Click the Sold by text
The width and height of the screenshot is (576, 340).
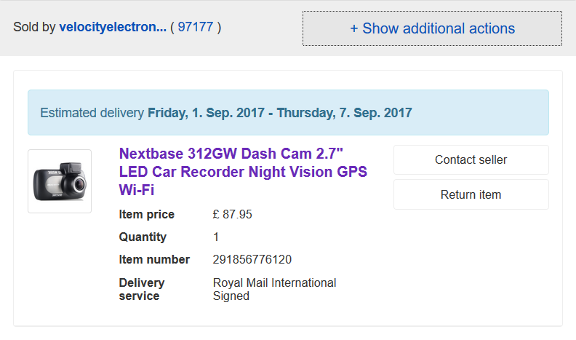pyautogui.click(x=34, y=27)
